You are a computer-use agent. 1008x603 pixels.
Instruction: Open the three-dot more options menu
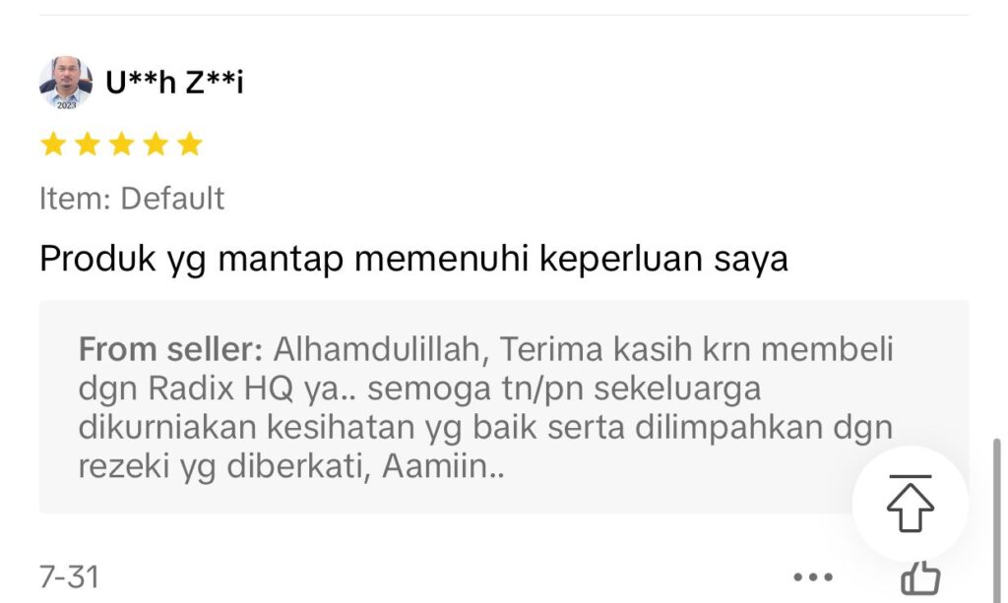point(813,576)
